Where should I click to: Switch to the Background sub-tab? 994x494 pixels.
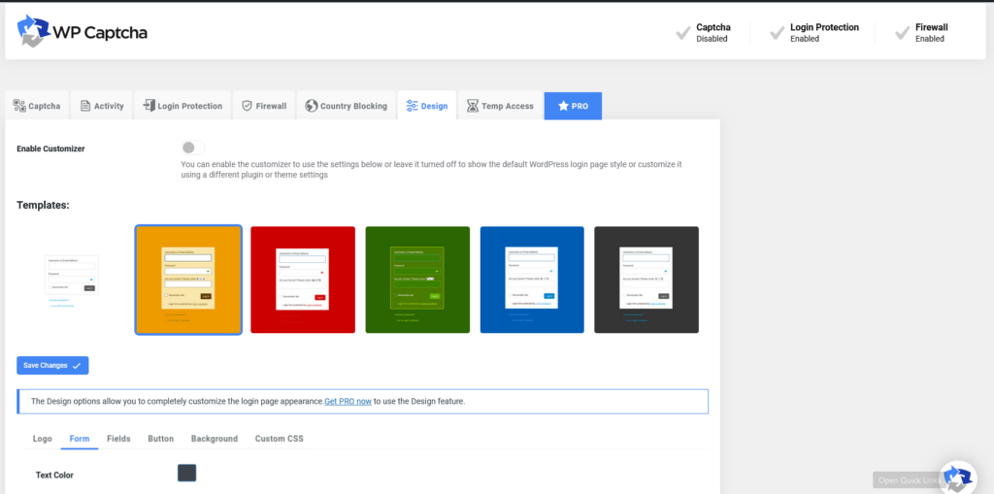[x=215, y=439]
